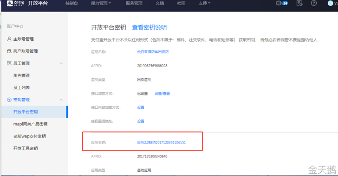338x176 pixels.
Task: Open the 应用2.0签约2017120391106151 link
Action: [x=162, y=143]
